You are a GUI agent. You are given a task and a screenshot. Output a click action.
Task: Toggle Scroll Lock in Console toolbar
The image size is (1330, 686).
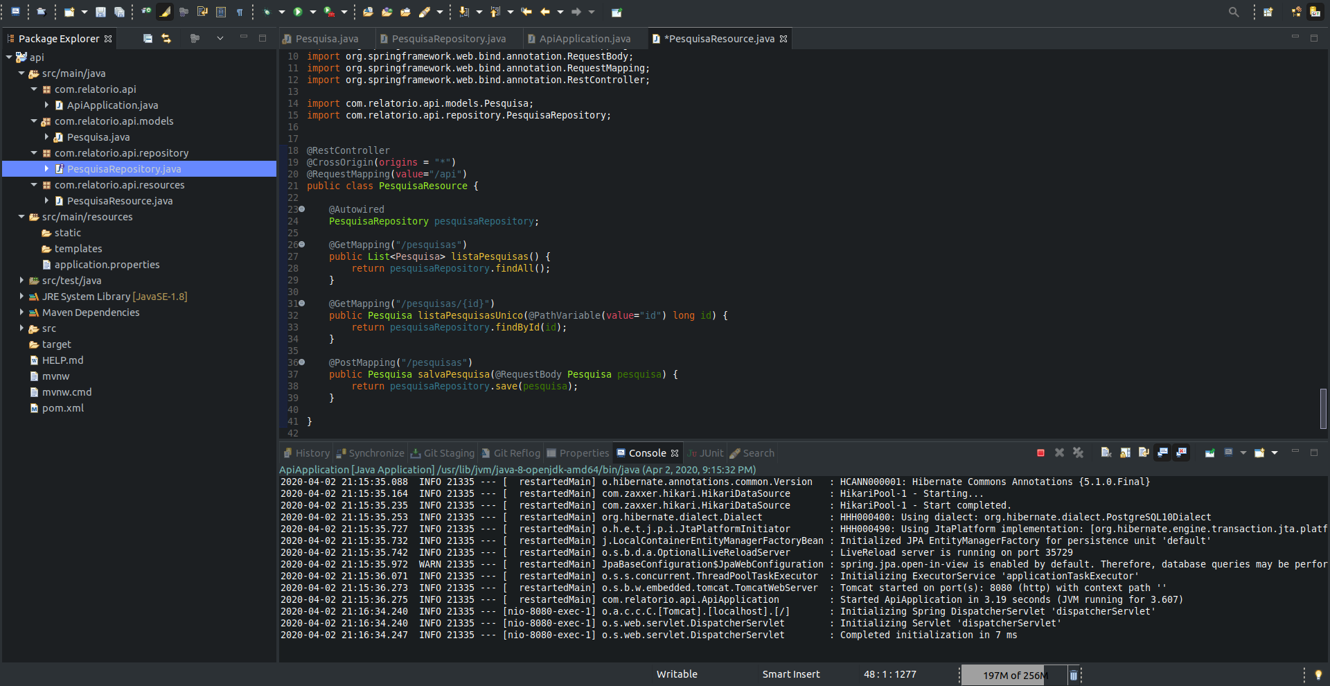click(1125, 452)
